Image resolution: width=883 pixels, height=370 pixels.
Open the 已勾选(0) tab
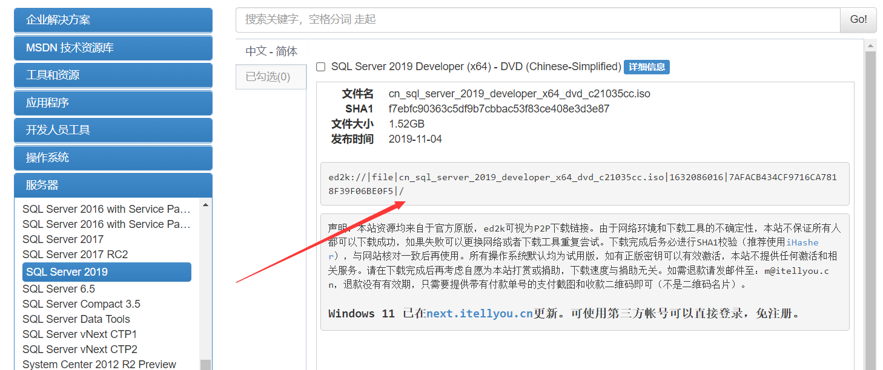point(271,77)
